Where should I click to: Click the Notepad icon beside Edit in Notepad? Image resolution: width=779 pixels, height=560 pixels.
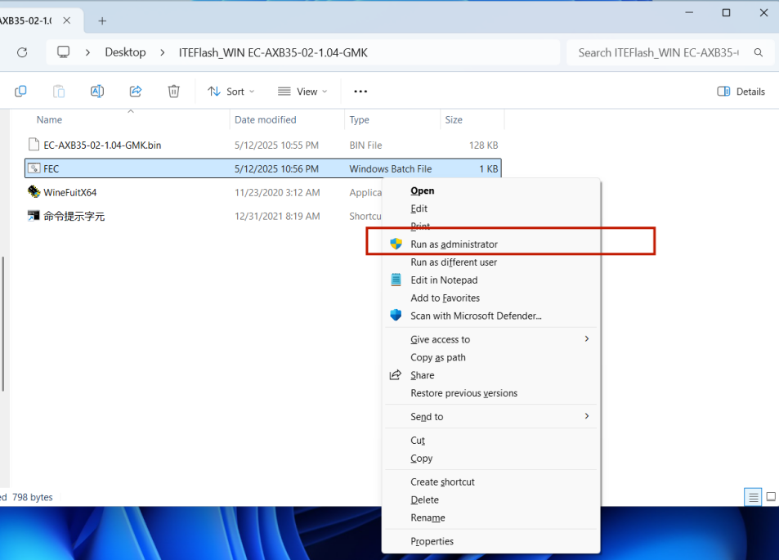[396, 280]
